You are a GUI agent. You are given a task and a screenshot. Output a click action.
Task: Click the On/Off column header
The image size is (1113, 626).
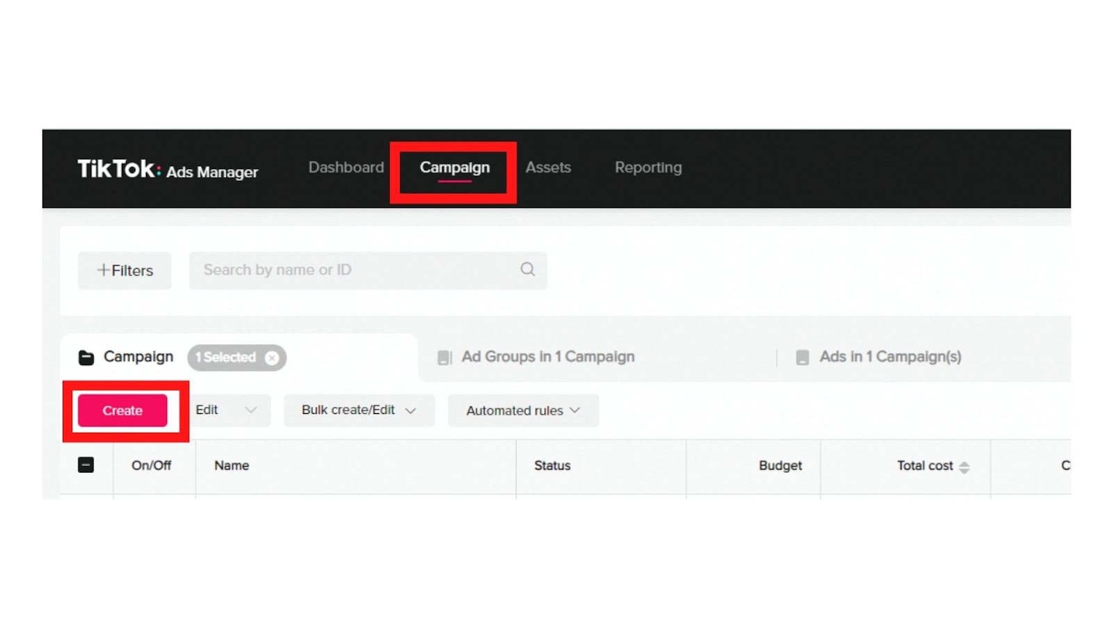tap(151, 465)
